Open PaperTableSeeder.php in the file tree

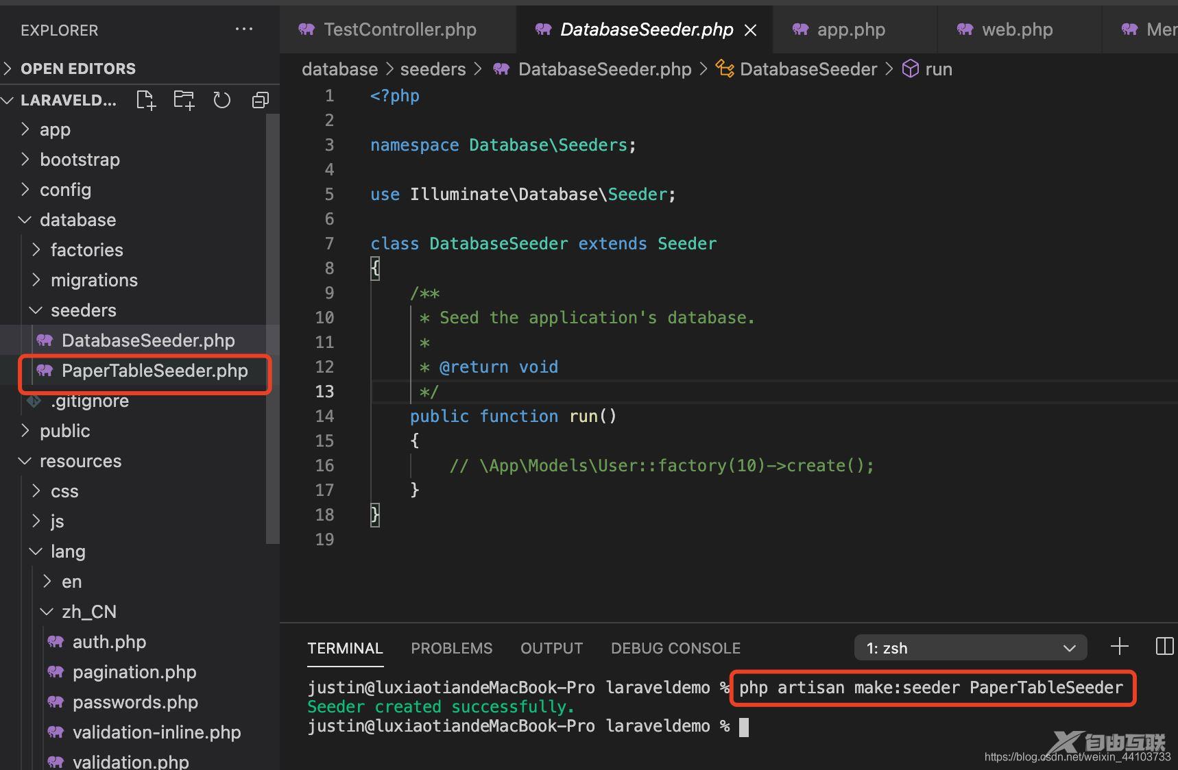(x=140, y=371)
